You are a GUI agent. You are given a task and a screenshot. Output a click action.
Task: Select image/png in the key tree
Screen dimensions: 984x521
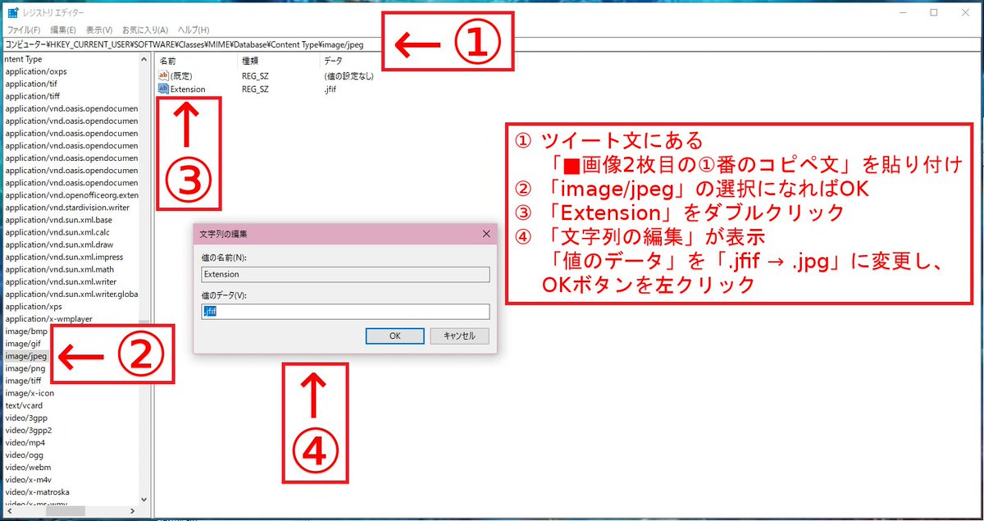(23, 368)
